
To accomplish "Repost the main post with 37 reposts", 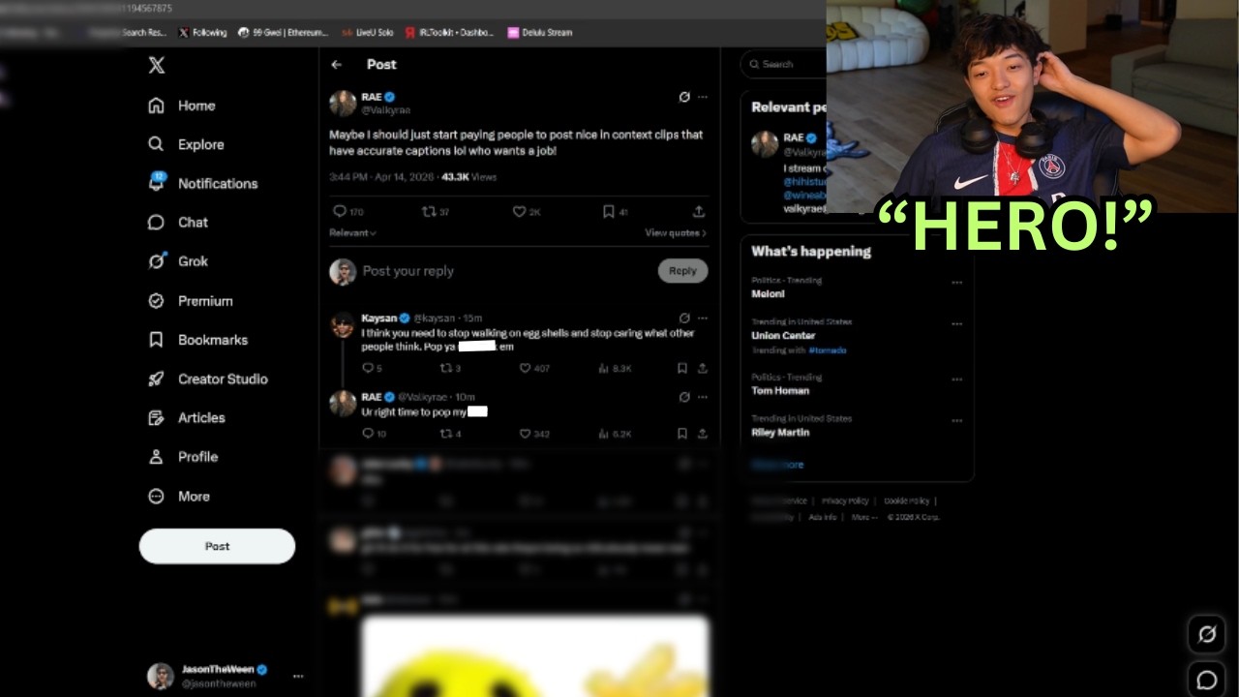I will (429, 211).
